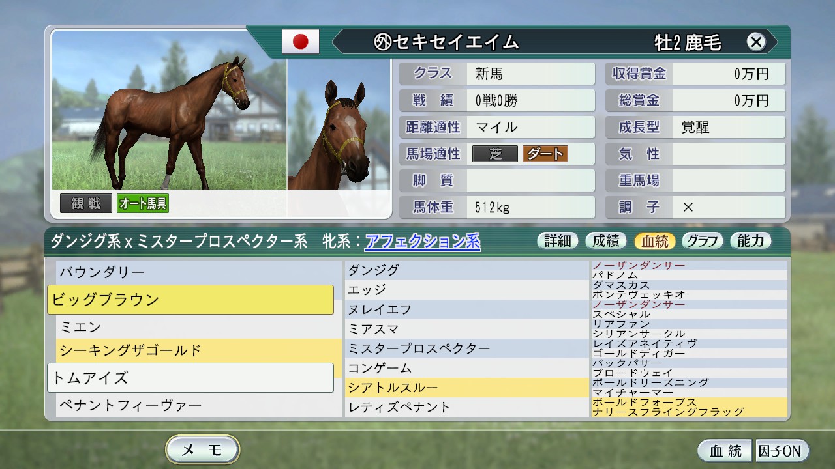Click the 調子 condition × mark
The height and width of the screenshot is (469, 835).
(688, 207)
